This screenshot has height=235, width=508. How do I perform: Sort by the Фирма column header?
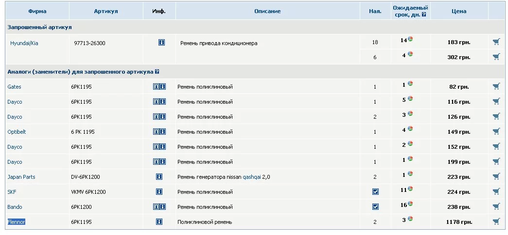[37, 11]
